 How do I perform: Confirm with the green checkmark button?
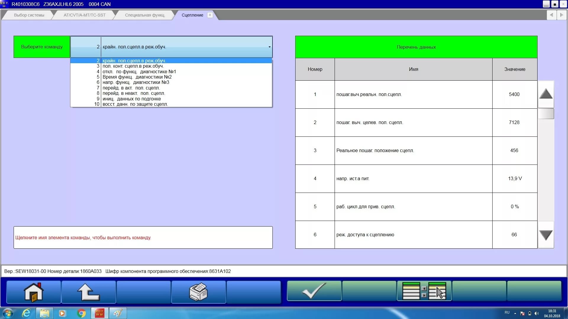click(314, 291)
